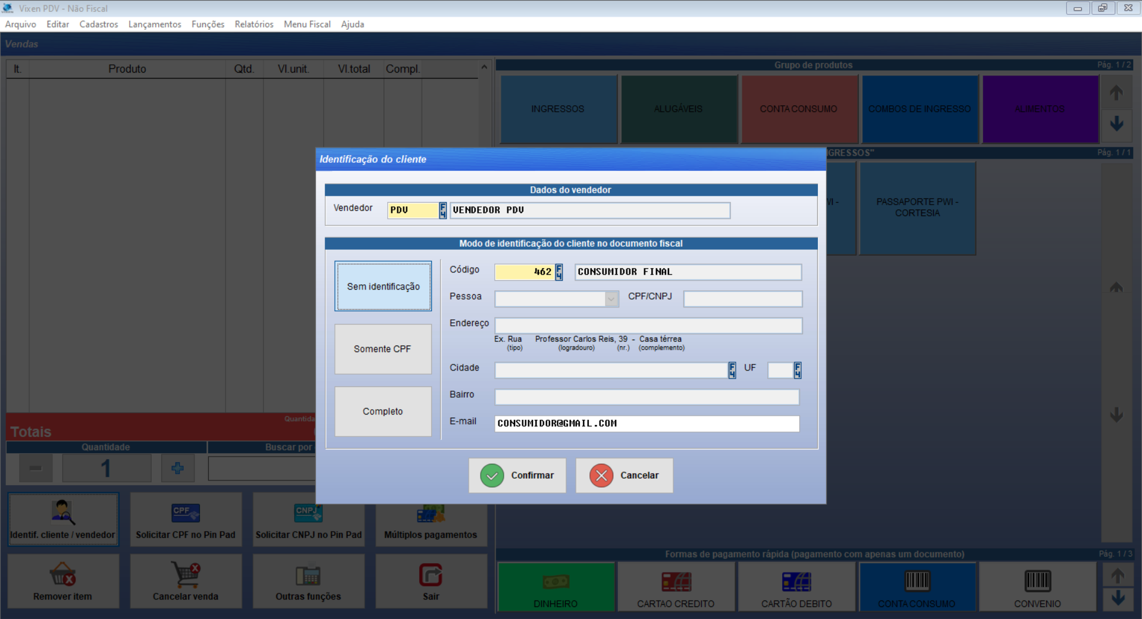Viewport: 1142px width, 619px height.
Task: Click the Identif. cliente / vendedor icon
Action: pyautogui.click(x=62, y=513)
